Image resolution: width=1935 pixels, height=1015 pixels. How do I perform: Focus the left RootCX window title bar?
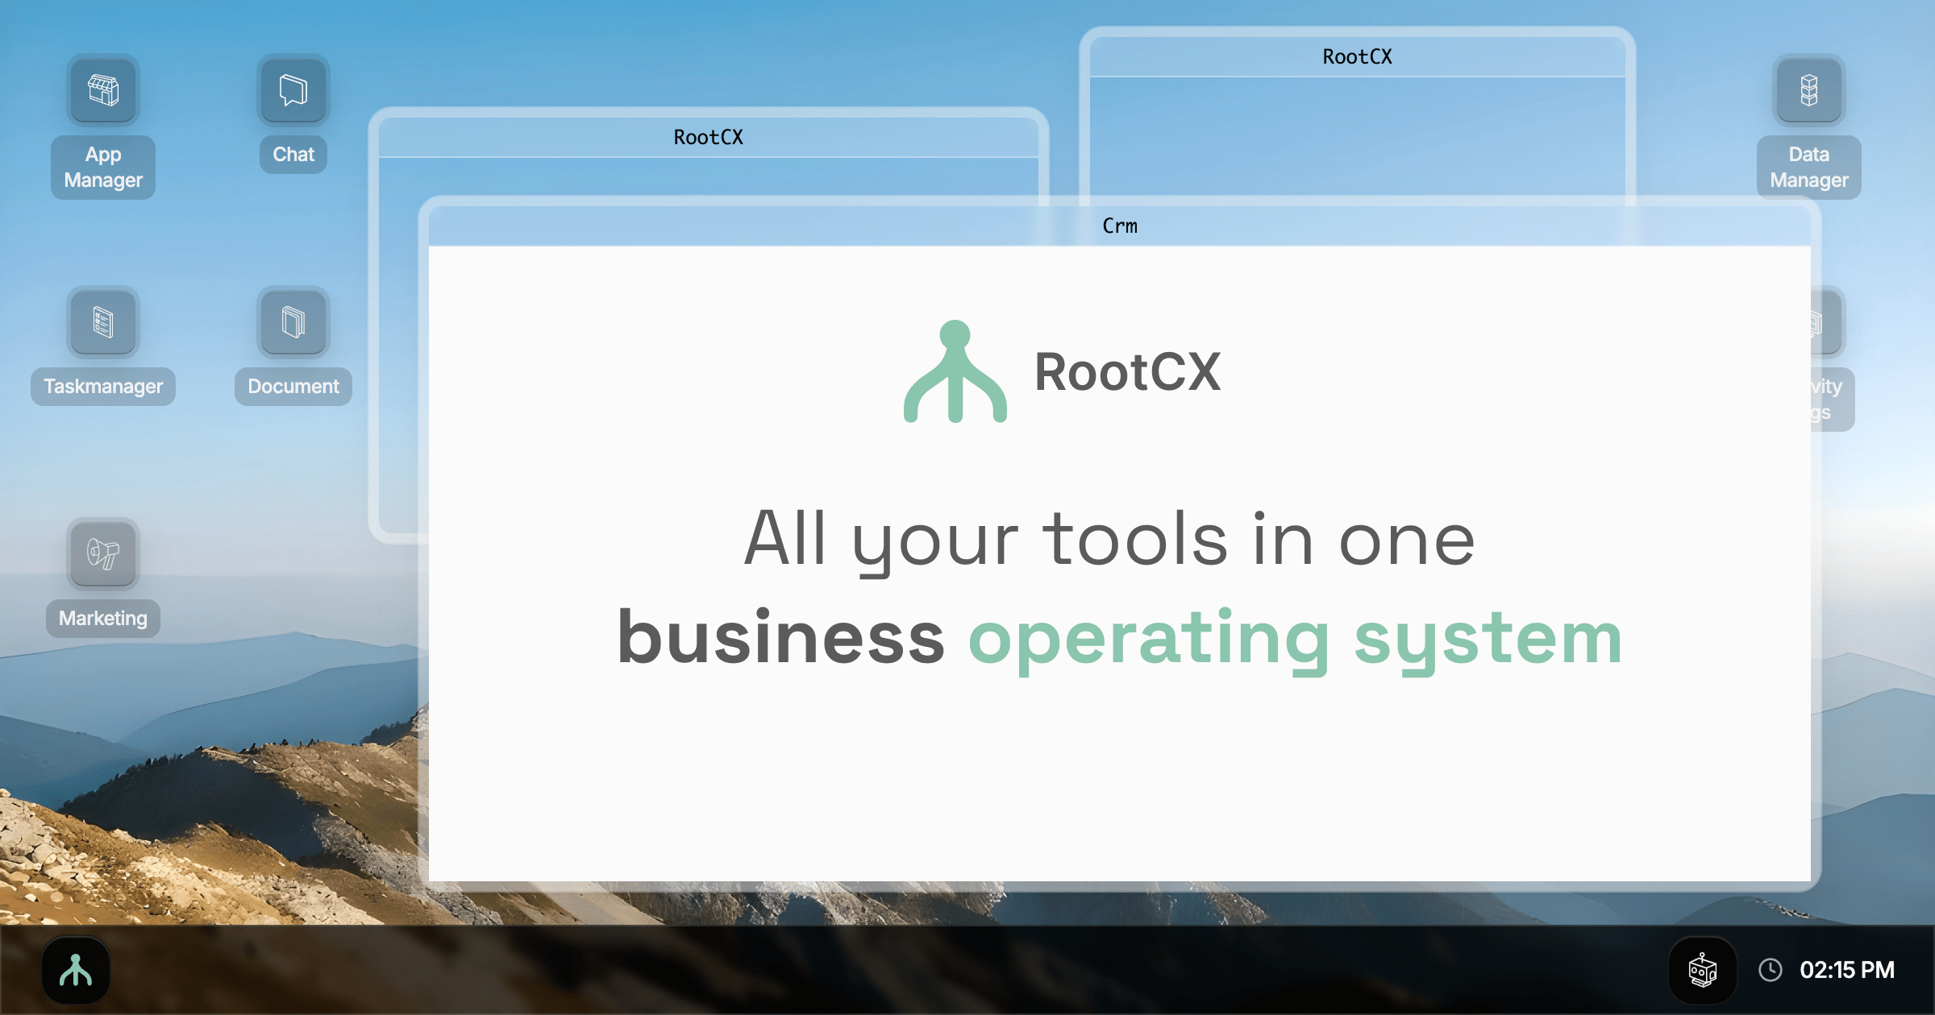point(708,138)
